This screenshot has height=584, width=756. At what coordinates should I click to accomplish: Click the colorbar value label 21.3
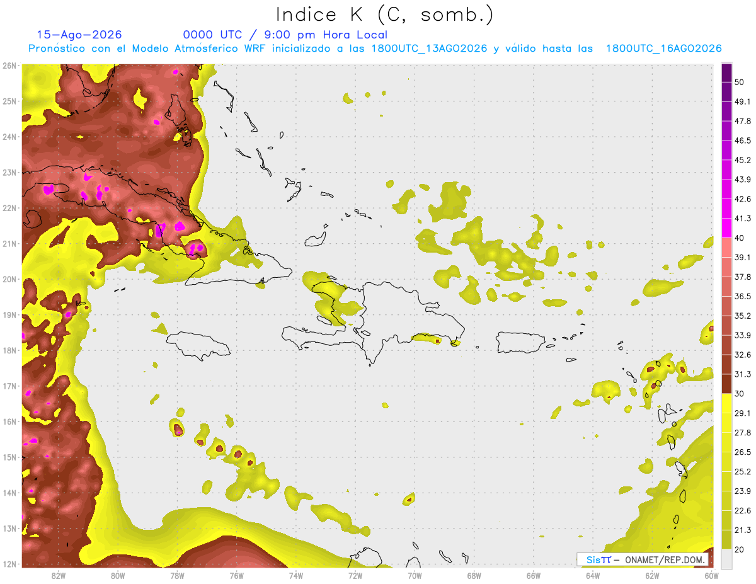click(742, 530)
